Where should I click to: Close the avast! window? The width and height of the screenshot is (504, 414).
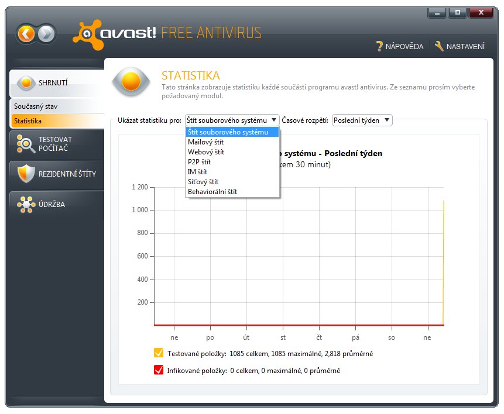coord(481,12)
